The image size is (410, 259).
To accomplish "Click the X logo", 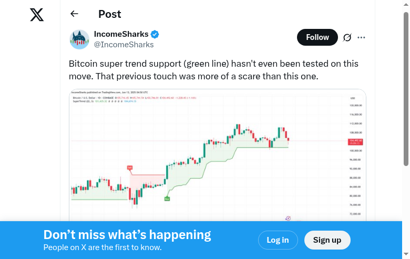I will (x=37, y=15).
